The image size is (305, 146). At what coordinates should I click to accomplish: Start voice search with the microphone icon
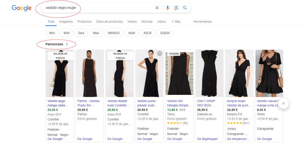tap(168, 8)
